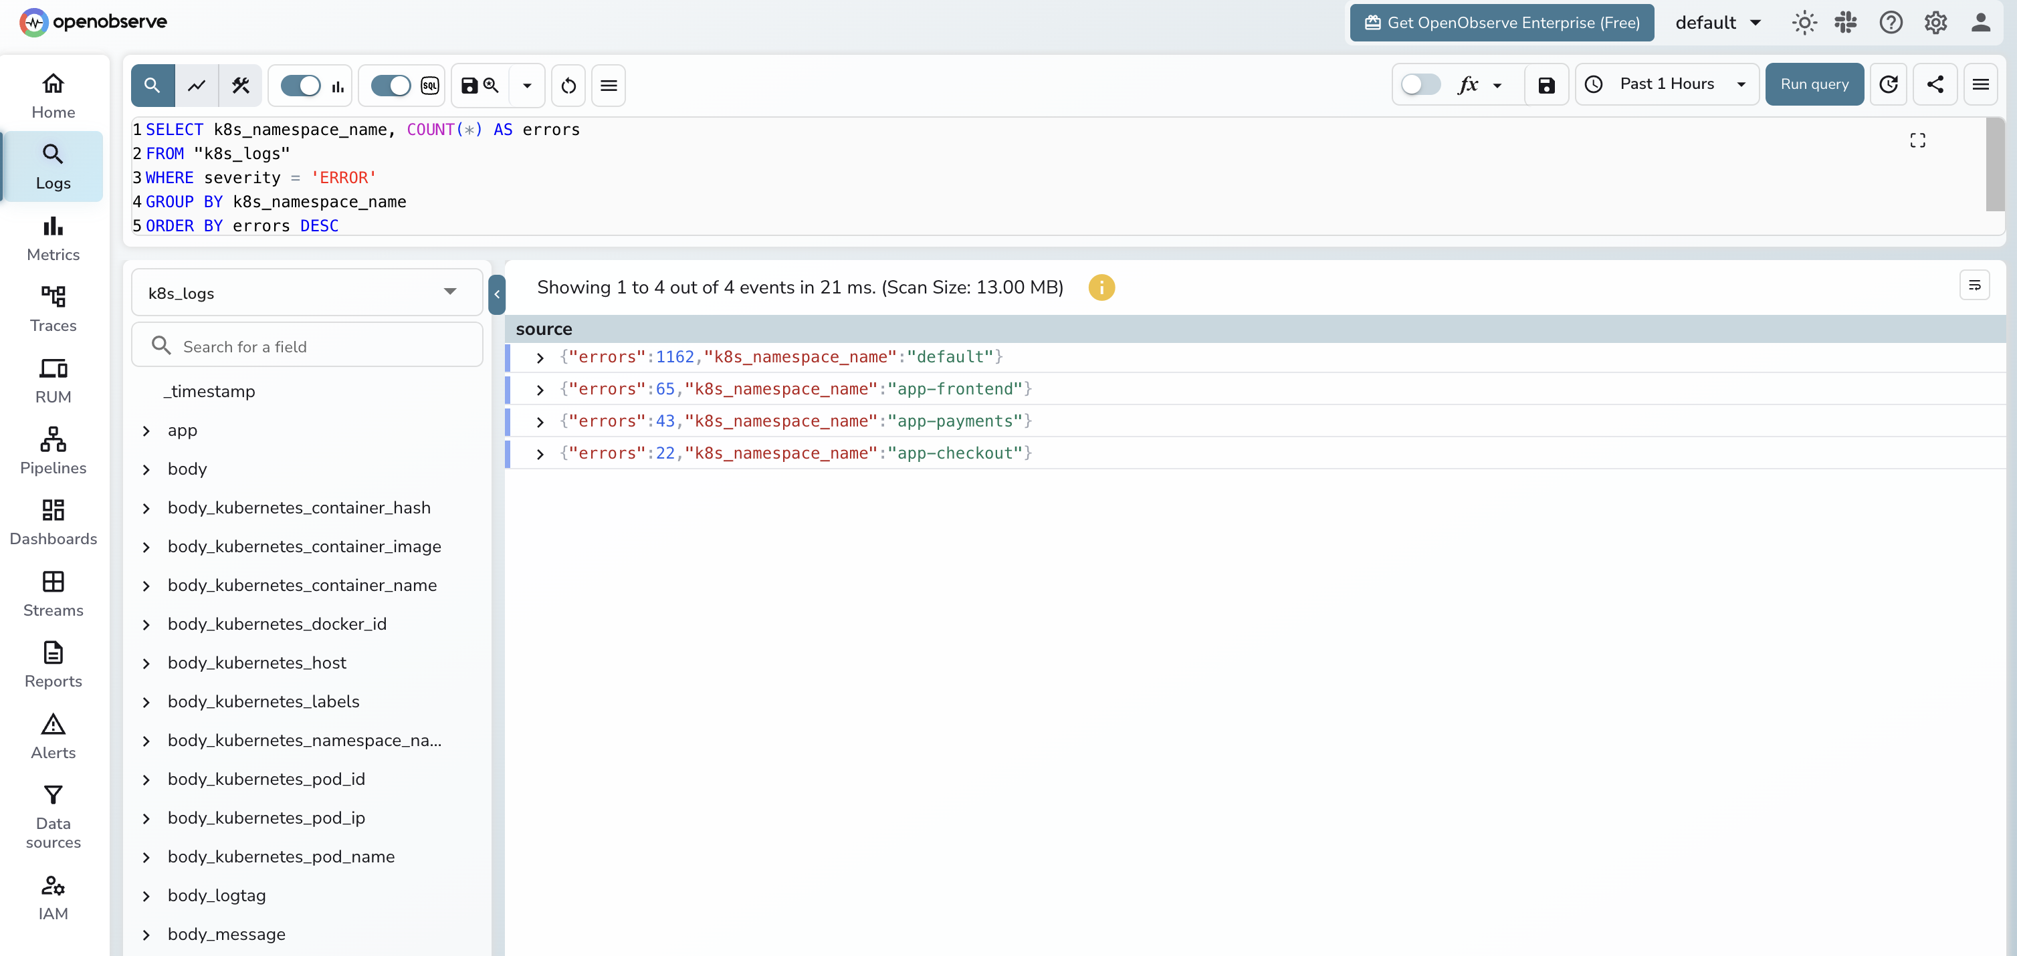This screenshot has height=956, width=2017.
Task: Open IAM from the sidebar
Action: coord(54,898)
